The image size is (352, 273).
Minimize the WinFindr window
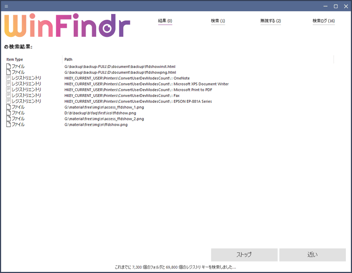pos(326,6)
